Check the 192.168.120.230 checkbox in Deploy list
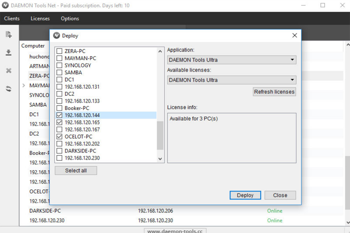350x233 pixels. [x=59, y=158]
